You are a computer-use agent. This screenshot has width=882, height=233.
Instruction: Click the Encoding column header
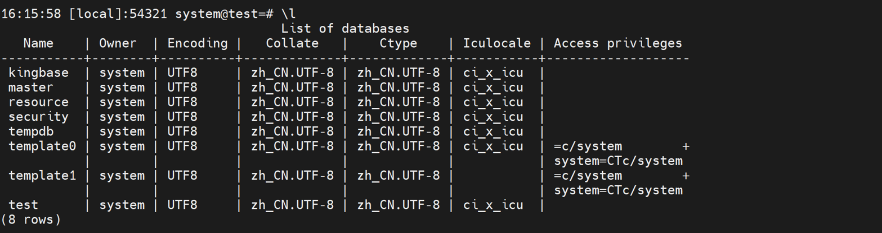click(x=198, y=43)
